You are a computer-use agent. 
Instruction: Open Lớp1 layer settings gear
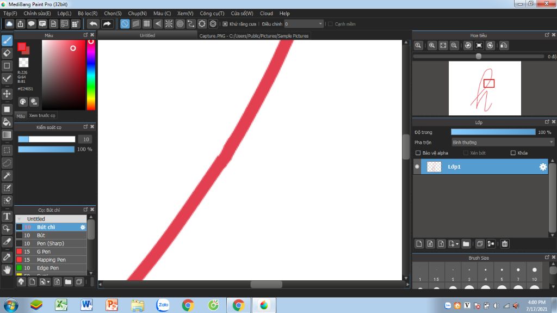coord(543,167)
